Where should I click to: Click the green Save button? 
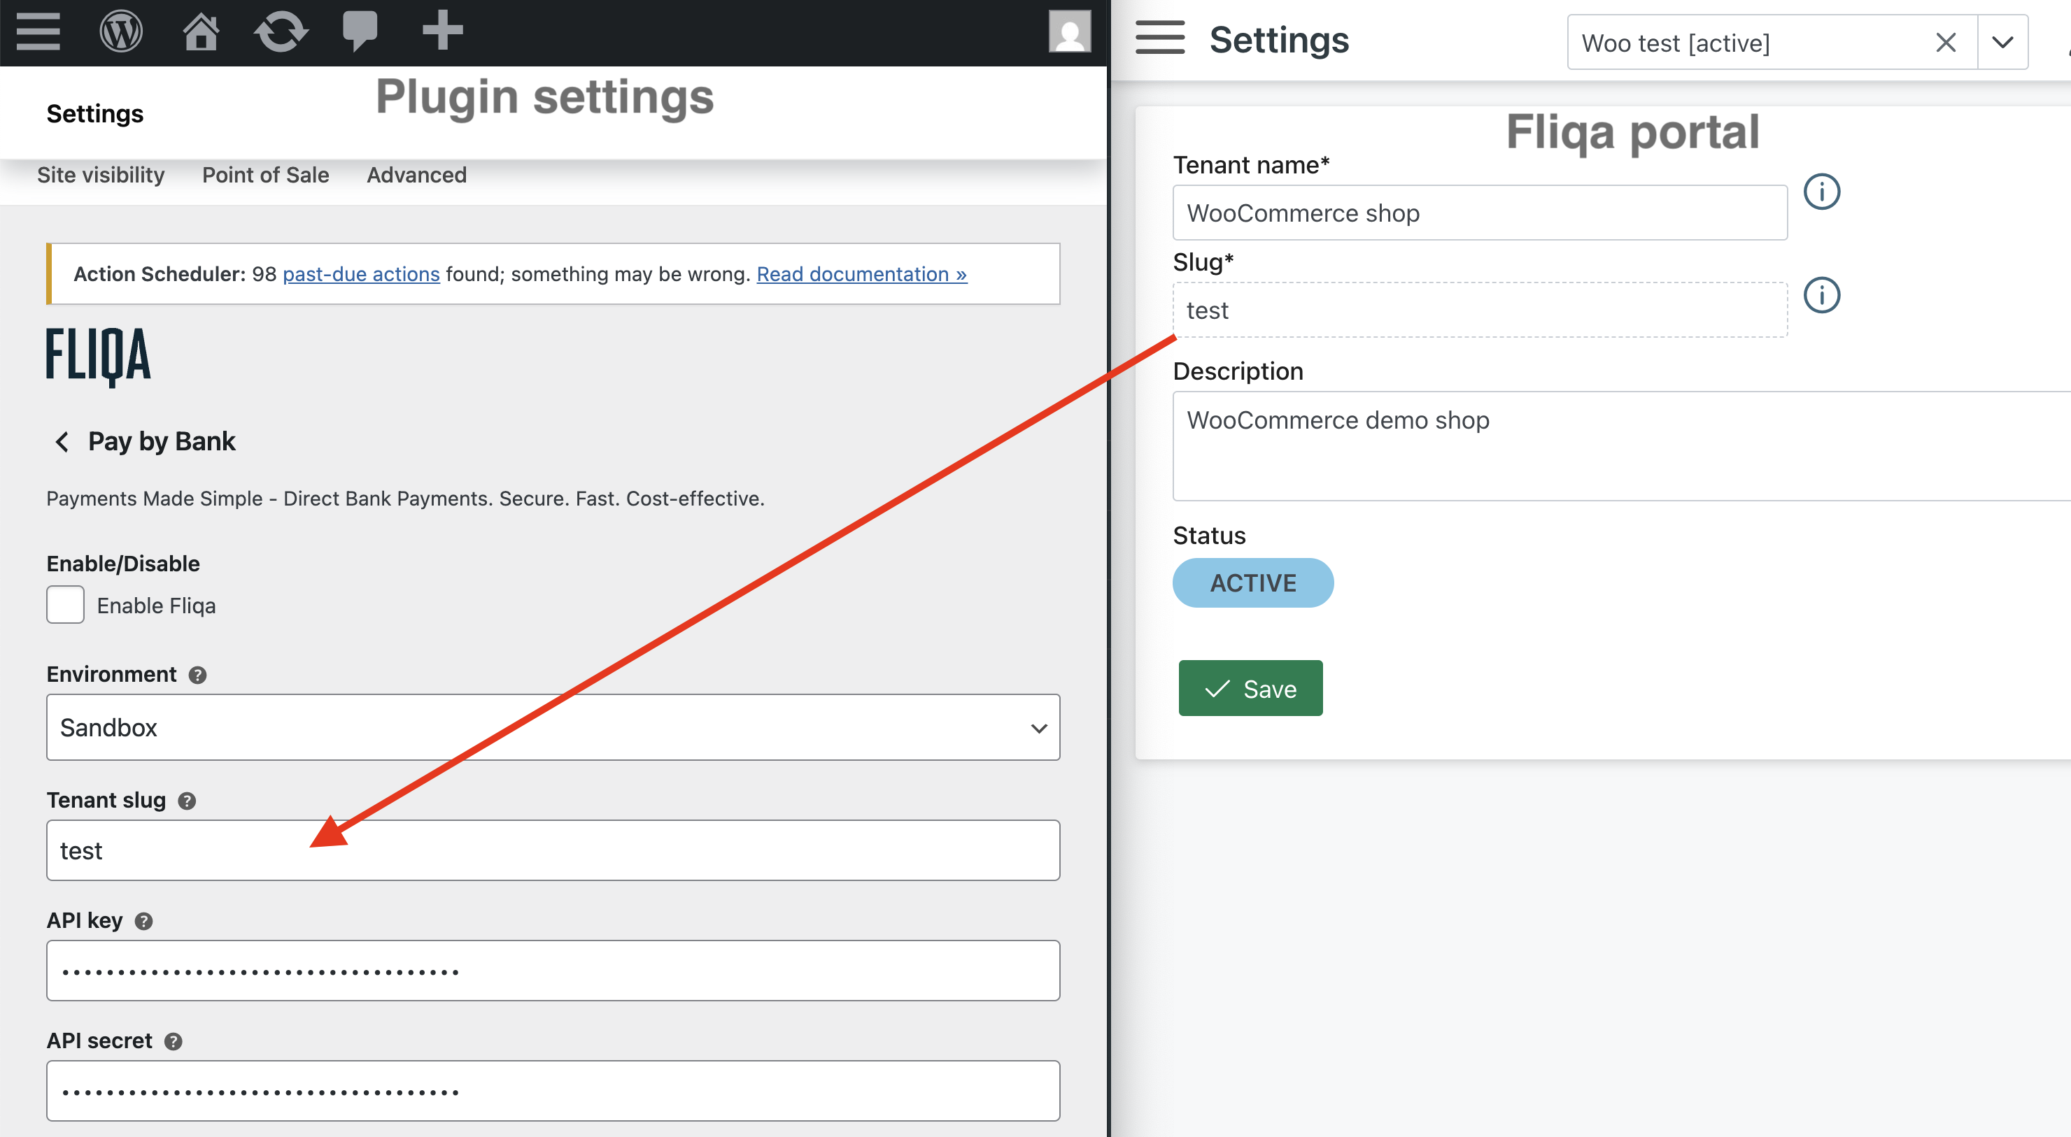1250,688
